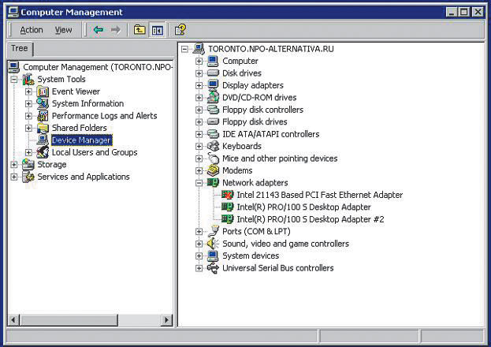491x347 pixels.
Task: Click the Event Viewer icon in tree
Action: 43,91
